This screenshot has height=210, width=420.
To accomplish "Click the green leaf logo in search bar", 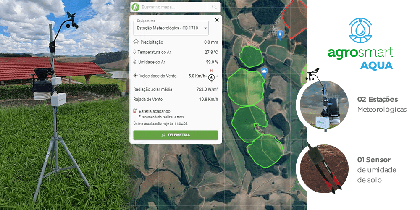I will click(136, 7).
